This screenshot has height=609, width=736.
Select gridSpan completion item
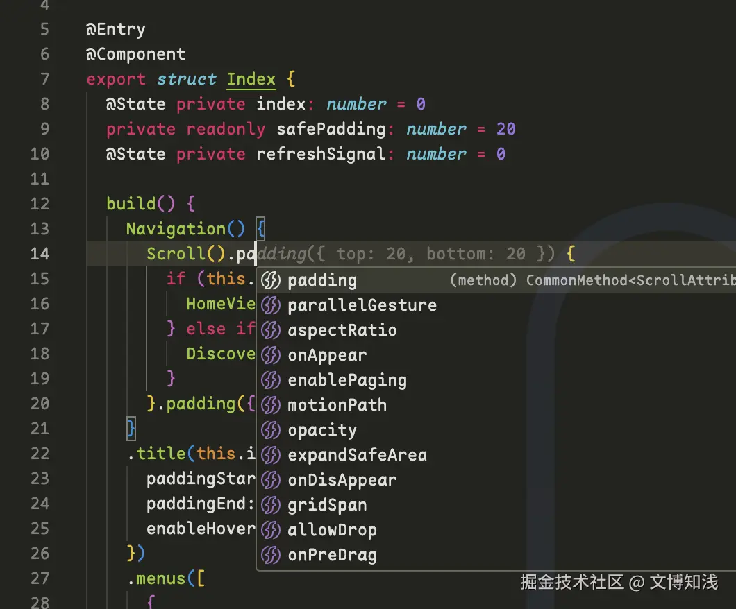click(496, 505)
